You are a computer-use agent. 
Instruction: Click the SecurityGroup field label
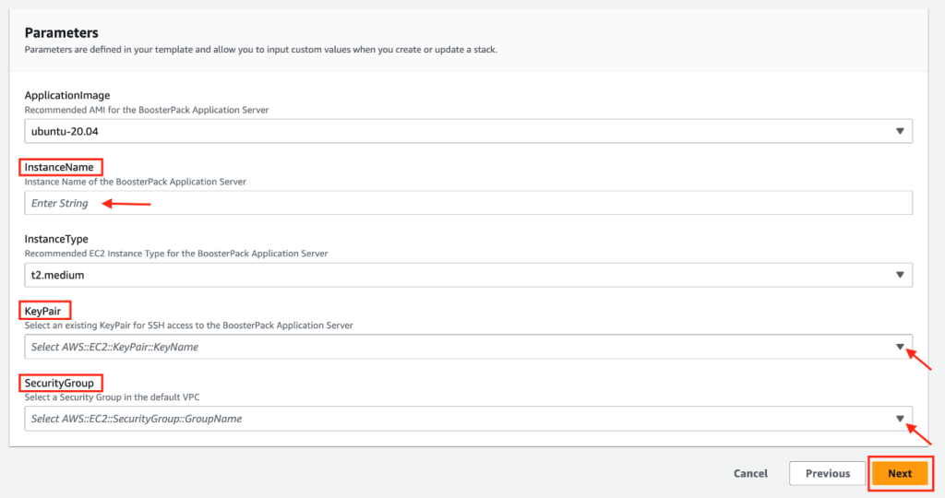59,383
